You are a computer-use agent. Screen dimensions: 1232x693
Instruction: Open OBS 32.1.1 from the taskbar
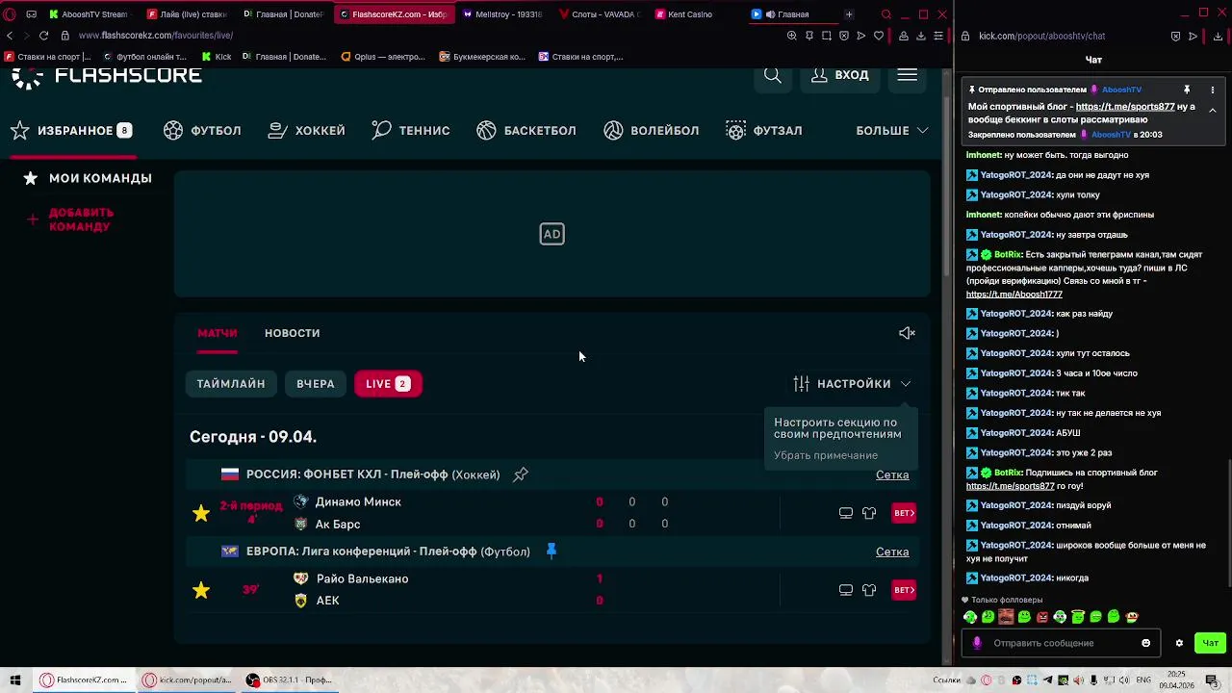pos(289,680)
